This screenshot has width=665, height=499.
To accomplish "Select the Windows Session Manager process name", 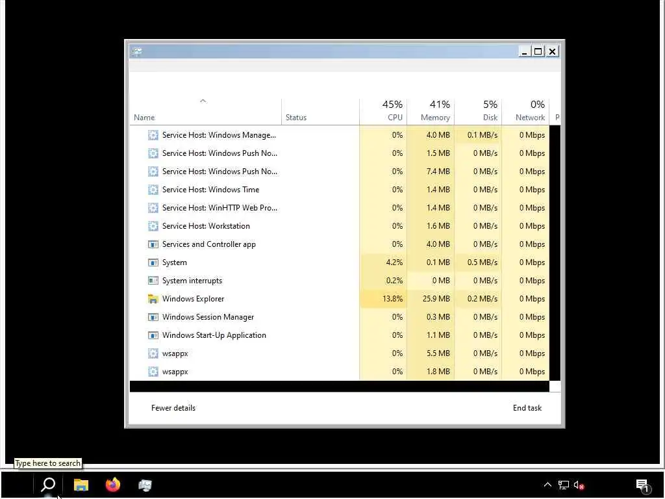I will (208, 317).
